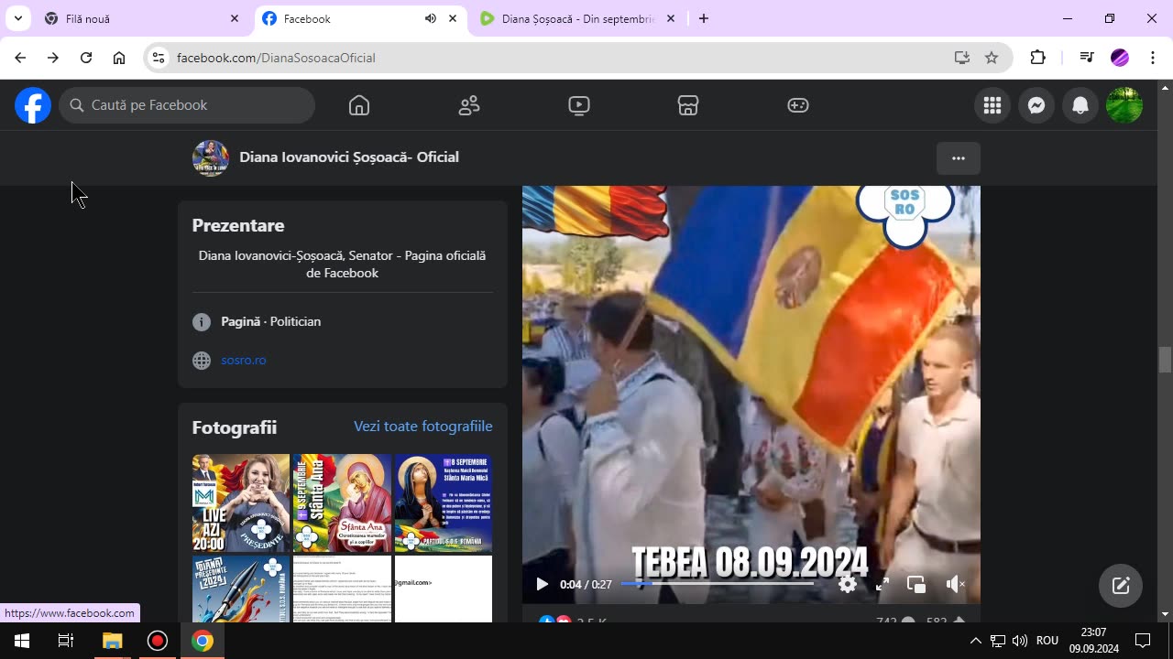Click the page vertical scrollbar thumb

click(x=1165, y=360)
